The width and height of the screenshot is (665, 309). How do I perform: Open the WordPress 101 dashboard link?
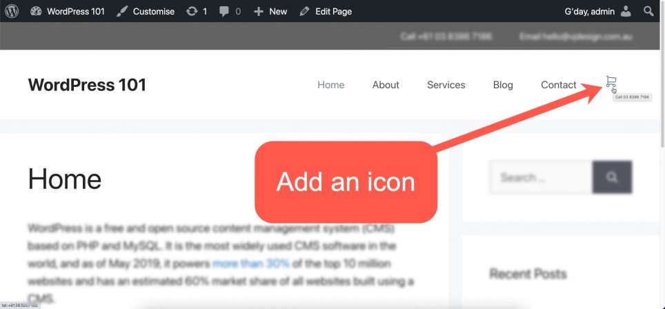[68, 12]
